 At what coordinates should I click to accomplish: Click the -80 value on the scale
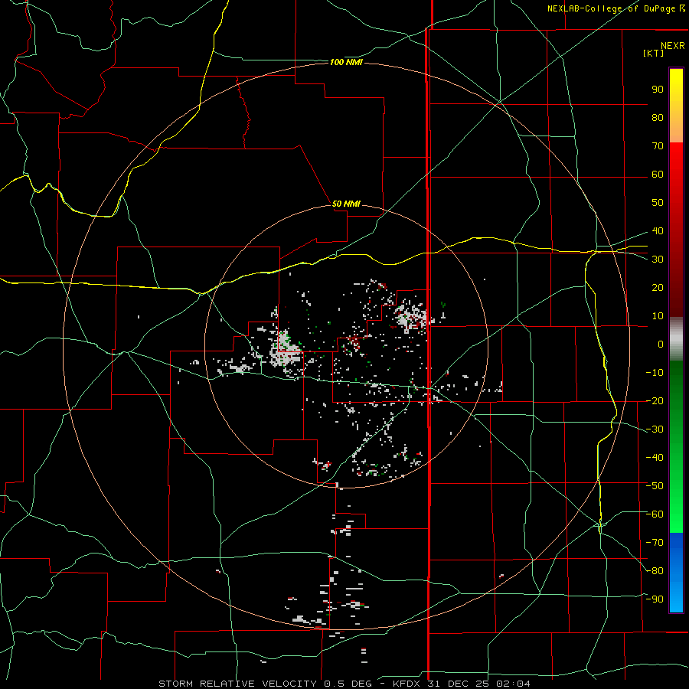pyautogui.click(x=655, y=571)
